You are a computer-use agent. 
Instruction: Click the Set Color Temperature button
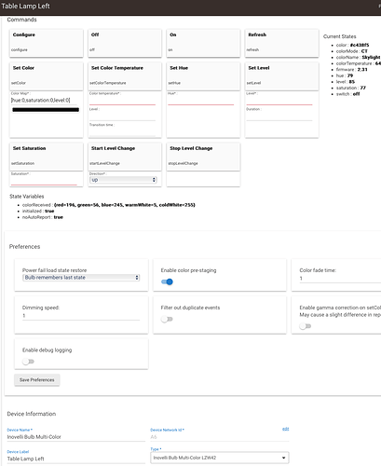pos(125,76)
